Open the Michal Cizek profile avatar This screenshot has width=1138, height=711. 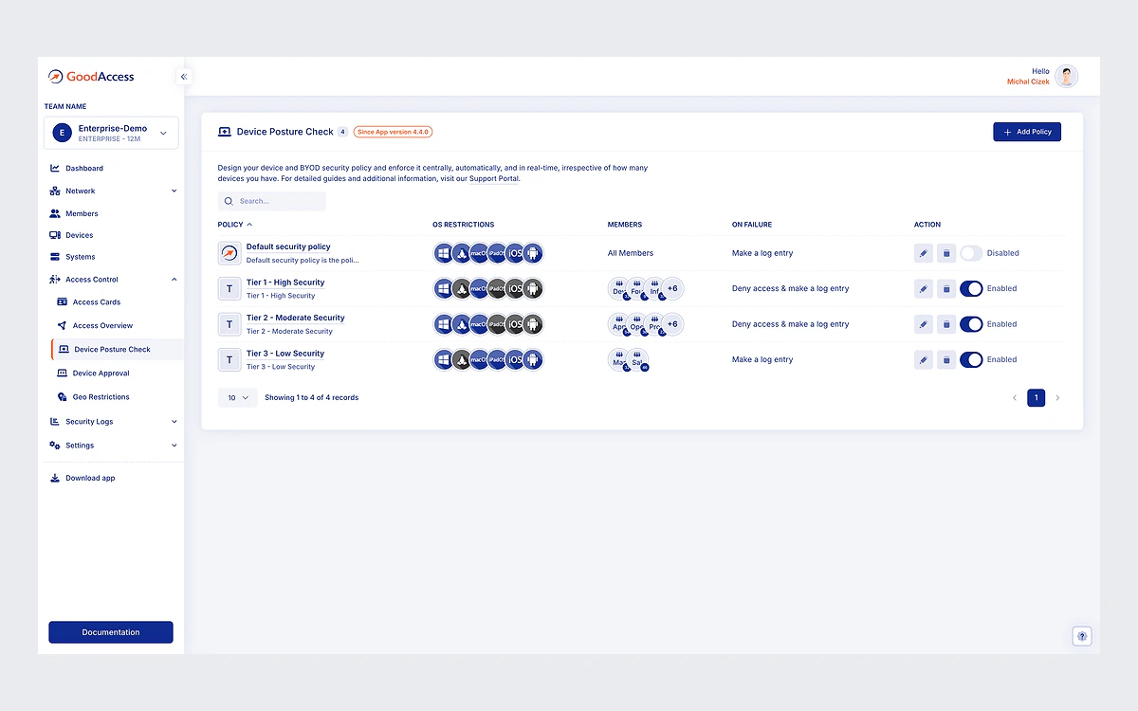coord(1068,77)
